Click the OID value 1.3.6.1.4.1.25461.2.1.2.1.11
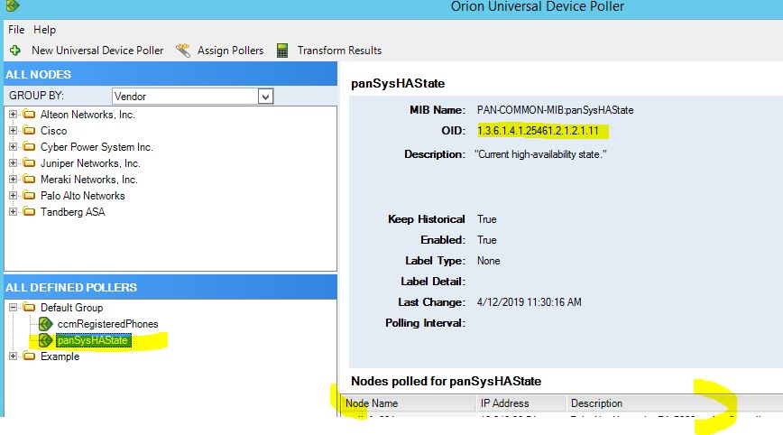 click(x=538, y=131)
